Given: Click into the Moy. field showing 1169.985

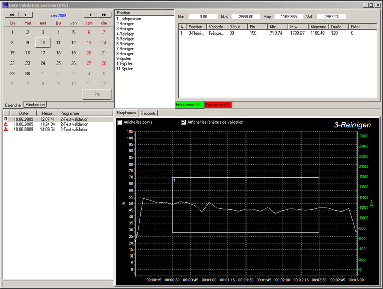Looking at the screenshot, I should tap(289, 17).
